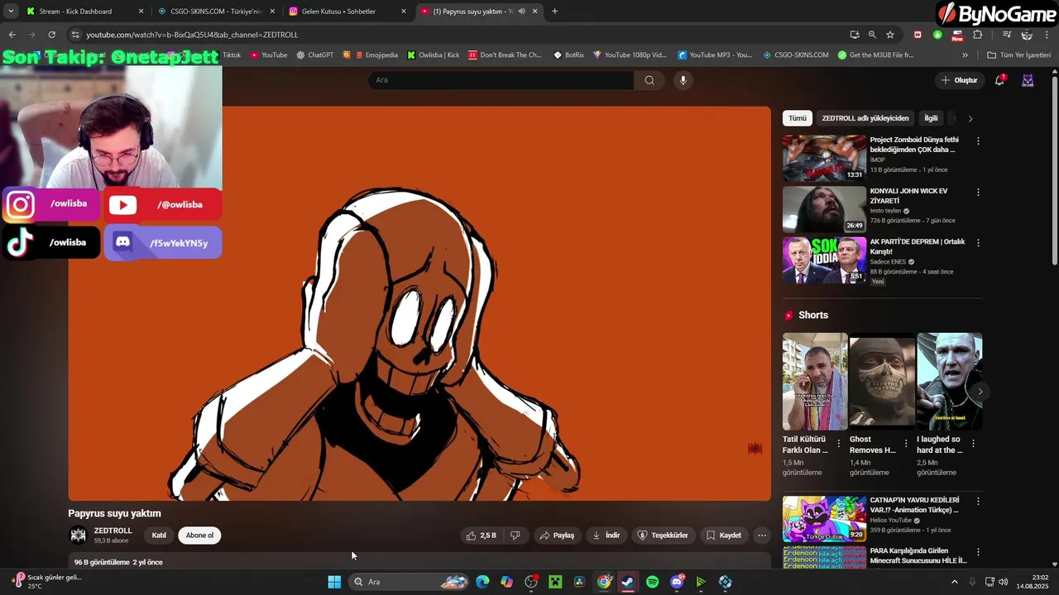
Task: Click the taskbar volume icon
Action: pos(1004,582)
